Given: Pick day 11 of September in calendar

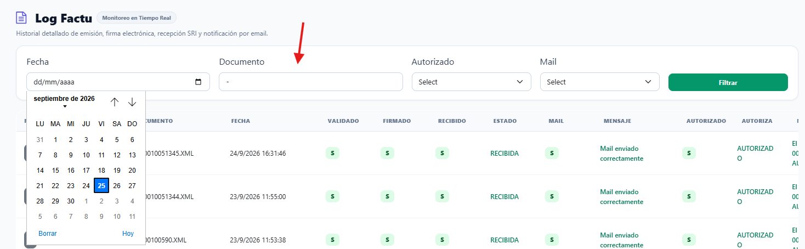Looking at the screenshot, I should (x=101, y=155).
